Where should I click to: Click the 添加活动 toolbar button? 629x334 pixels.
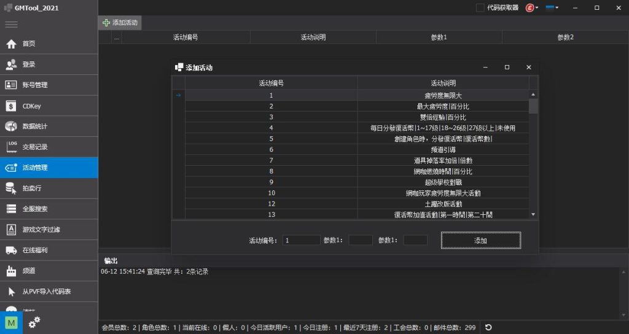tap(120, 23)
